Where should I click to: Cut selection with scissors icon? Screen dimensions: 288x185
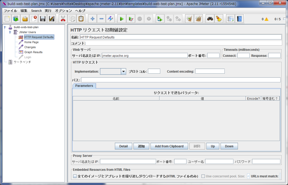tap(63, 19)
